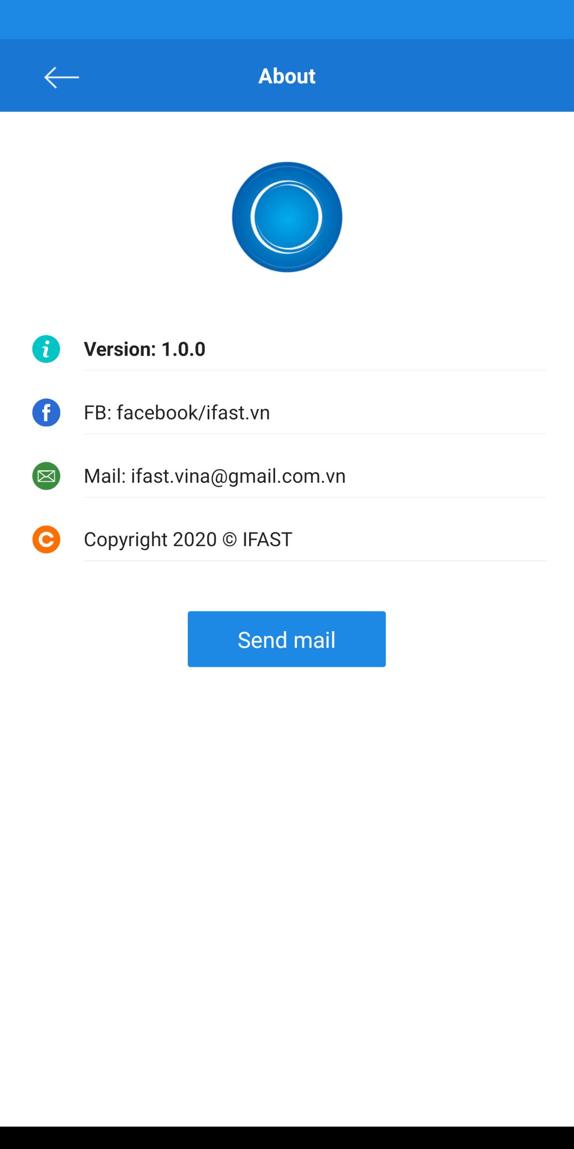Tap the black navigation bar at bottom

pos(287,1138)
